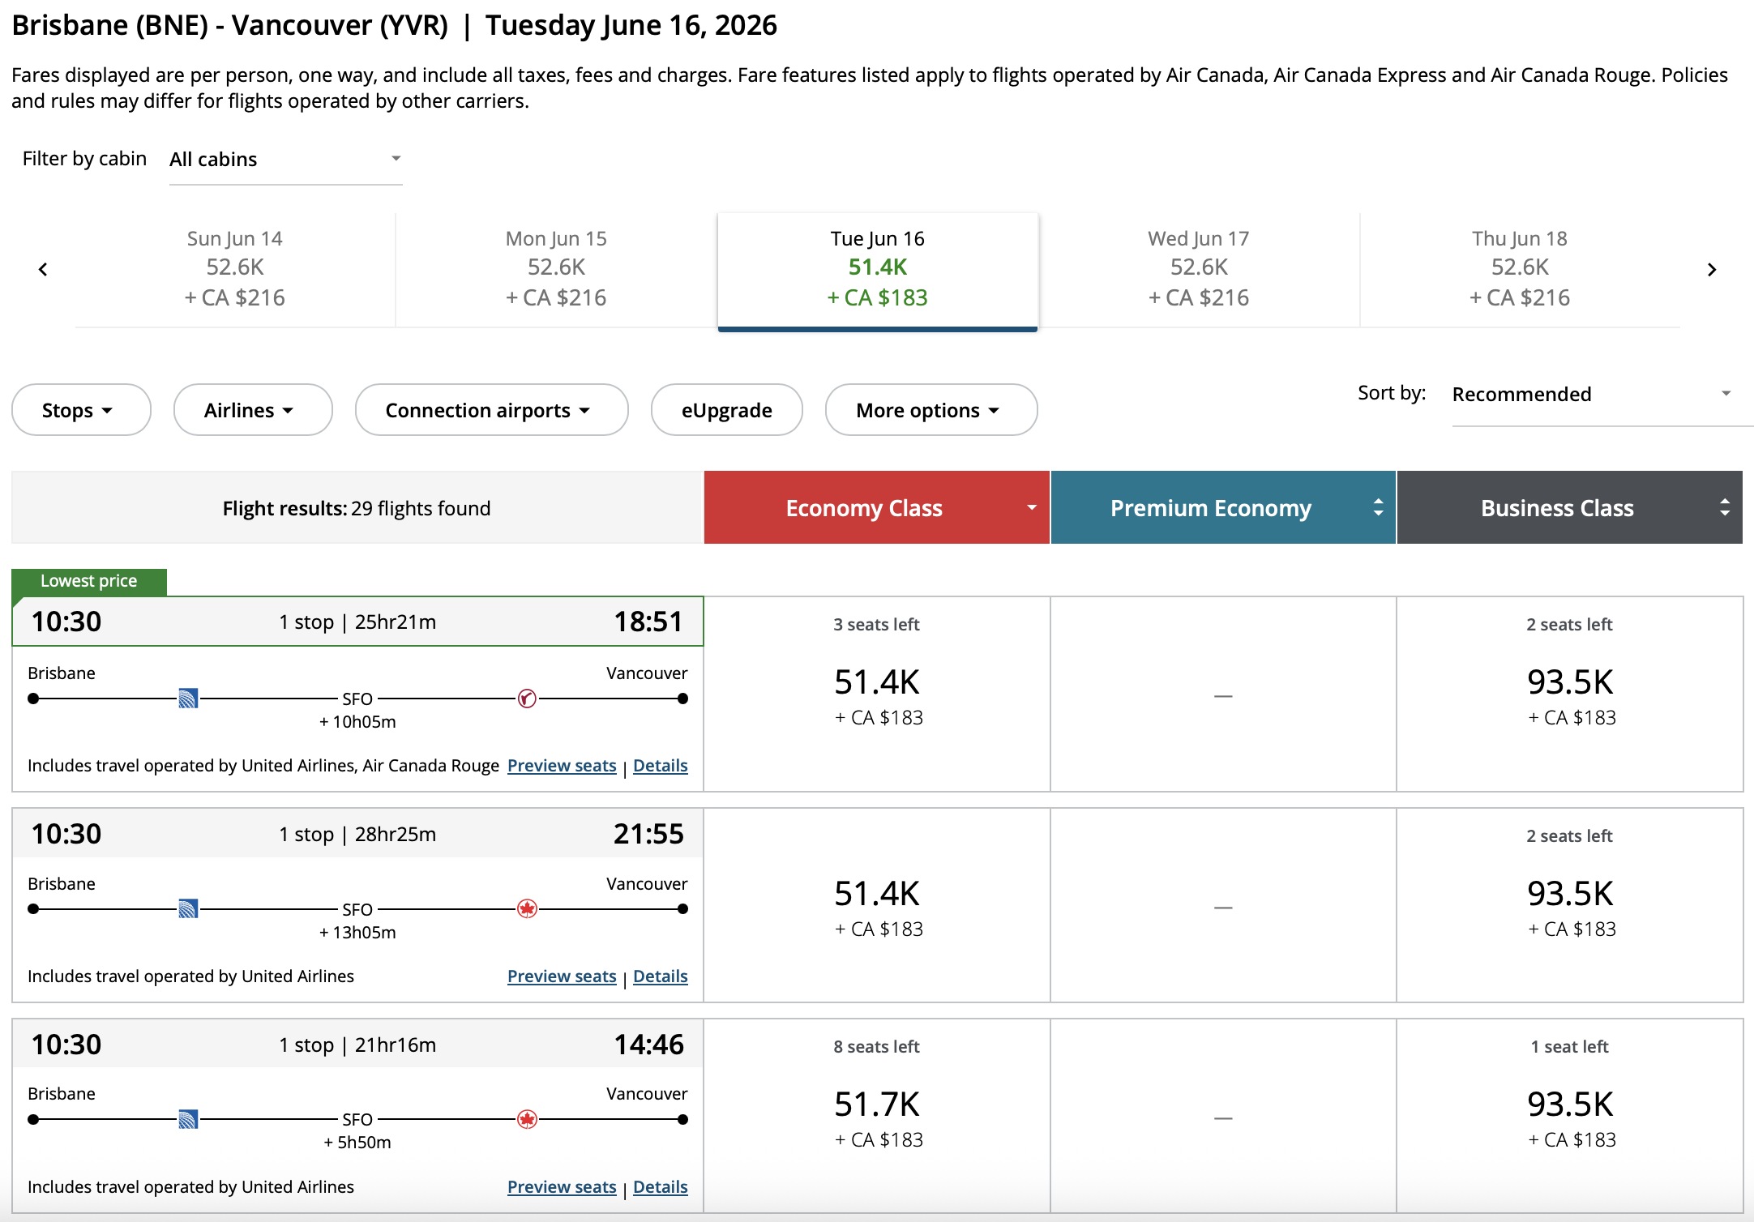The height and width of the screenshot is (1222, 1754).
Task: Click the '1 stop | 25hr21m' duration text
Action: (357, 622)
